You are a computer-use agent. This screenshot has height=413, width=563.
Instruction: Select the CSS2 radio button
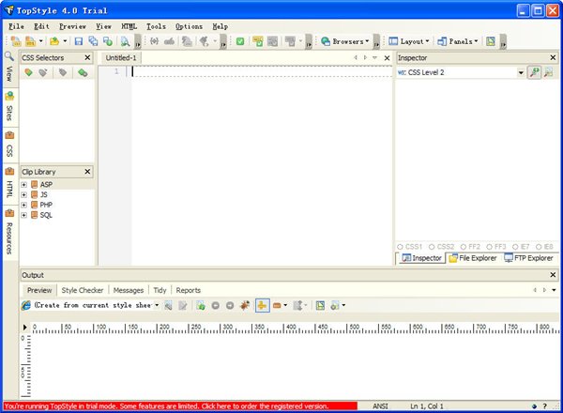click(433, 246)
